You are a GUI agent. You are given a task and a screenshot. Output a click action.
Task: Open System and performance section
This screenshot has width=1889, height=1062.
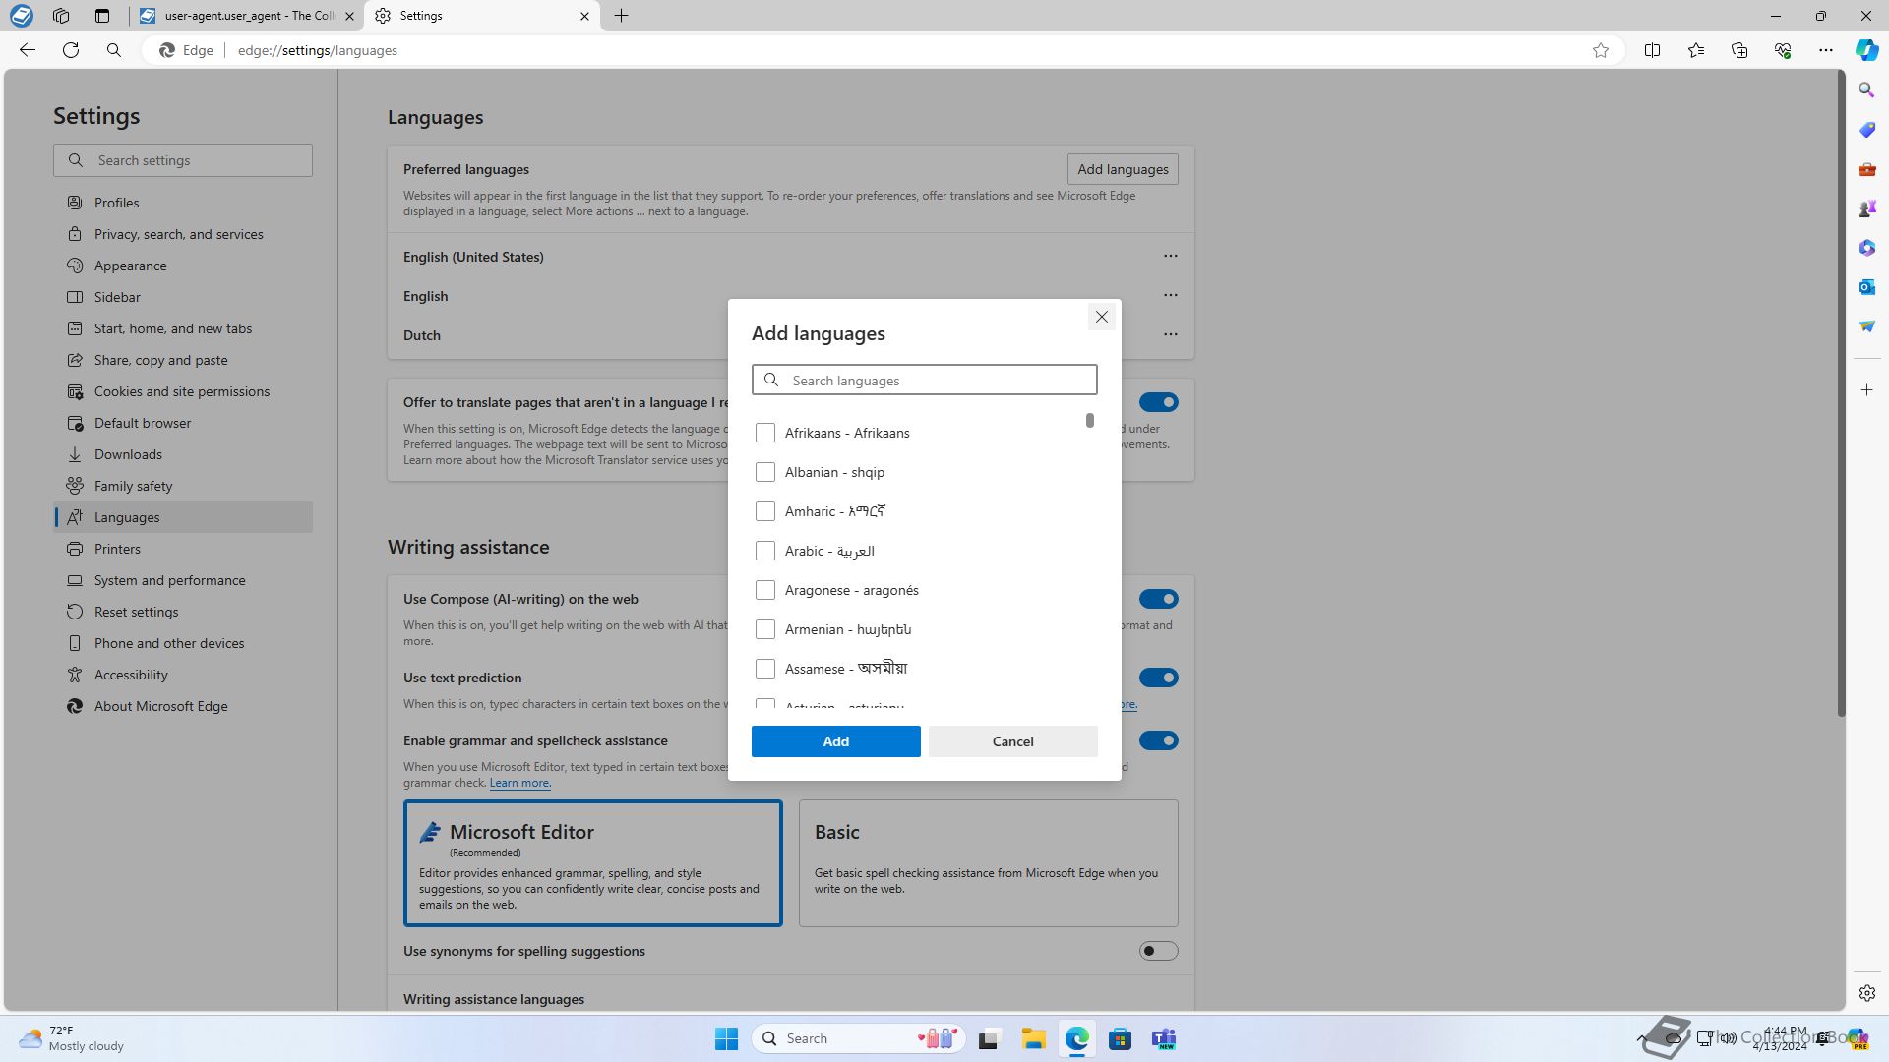coord(183,580)
